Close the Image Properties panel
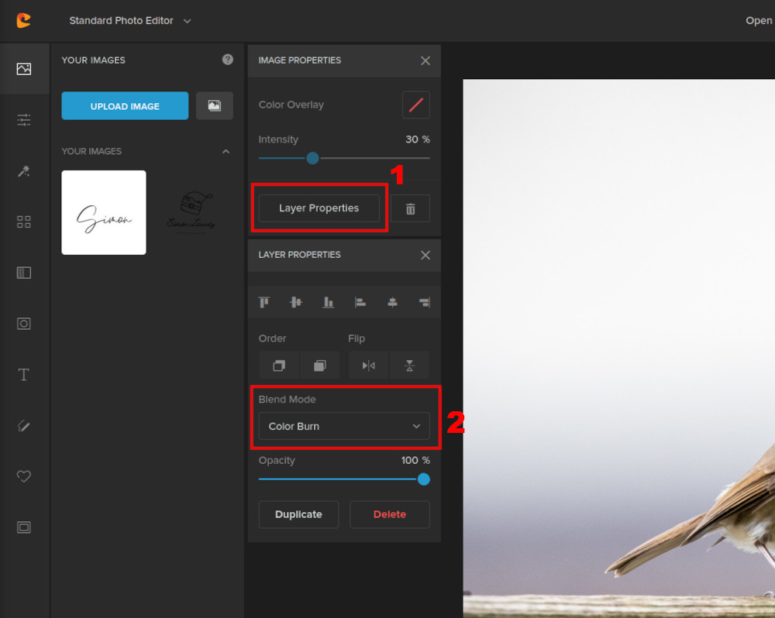Image resolution: width=775 pixels, height=618 pixels. (x=425, y=60)
